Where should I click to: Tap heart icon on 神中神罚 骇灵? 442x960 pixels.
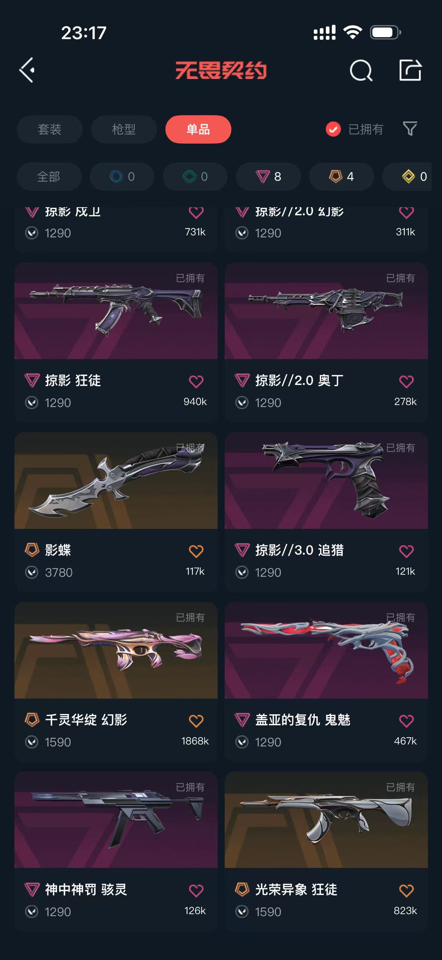coord(196,890)
